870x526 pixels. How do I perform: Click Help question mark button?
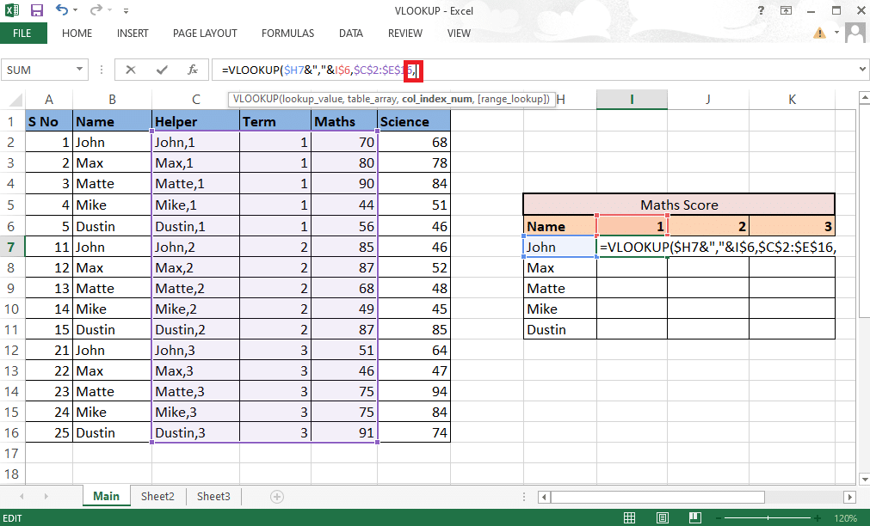coord(761,10)
